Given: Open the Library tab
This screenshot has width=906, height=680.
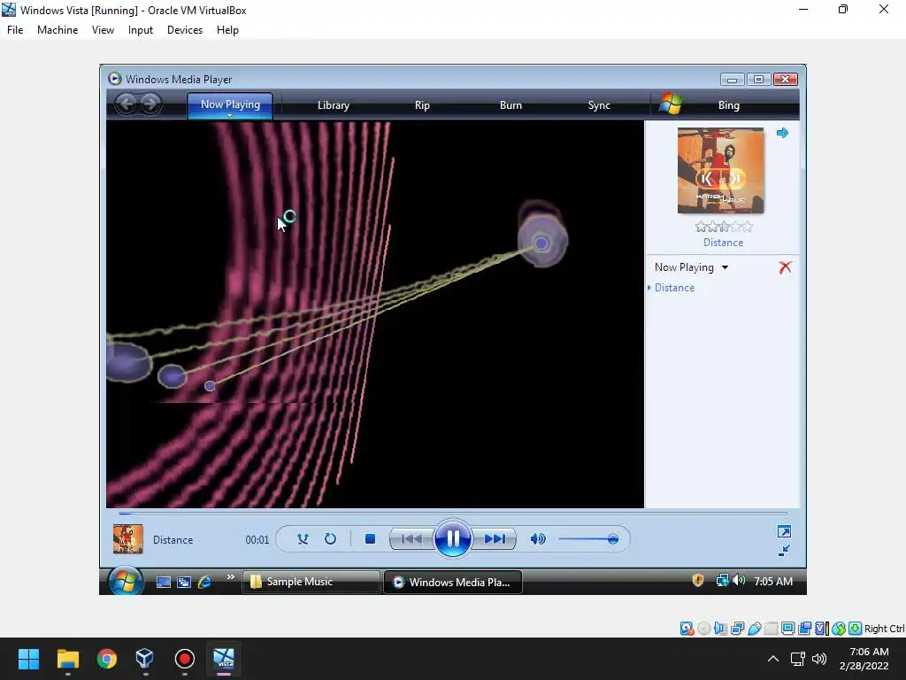Looking at the screenshot, I should click(334, 105).
